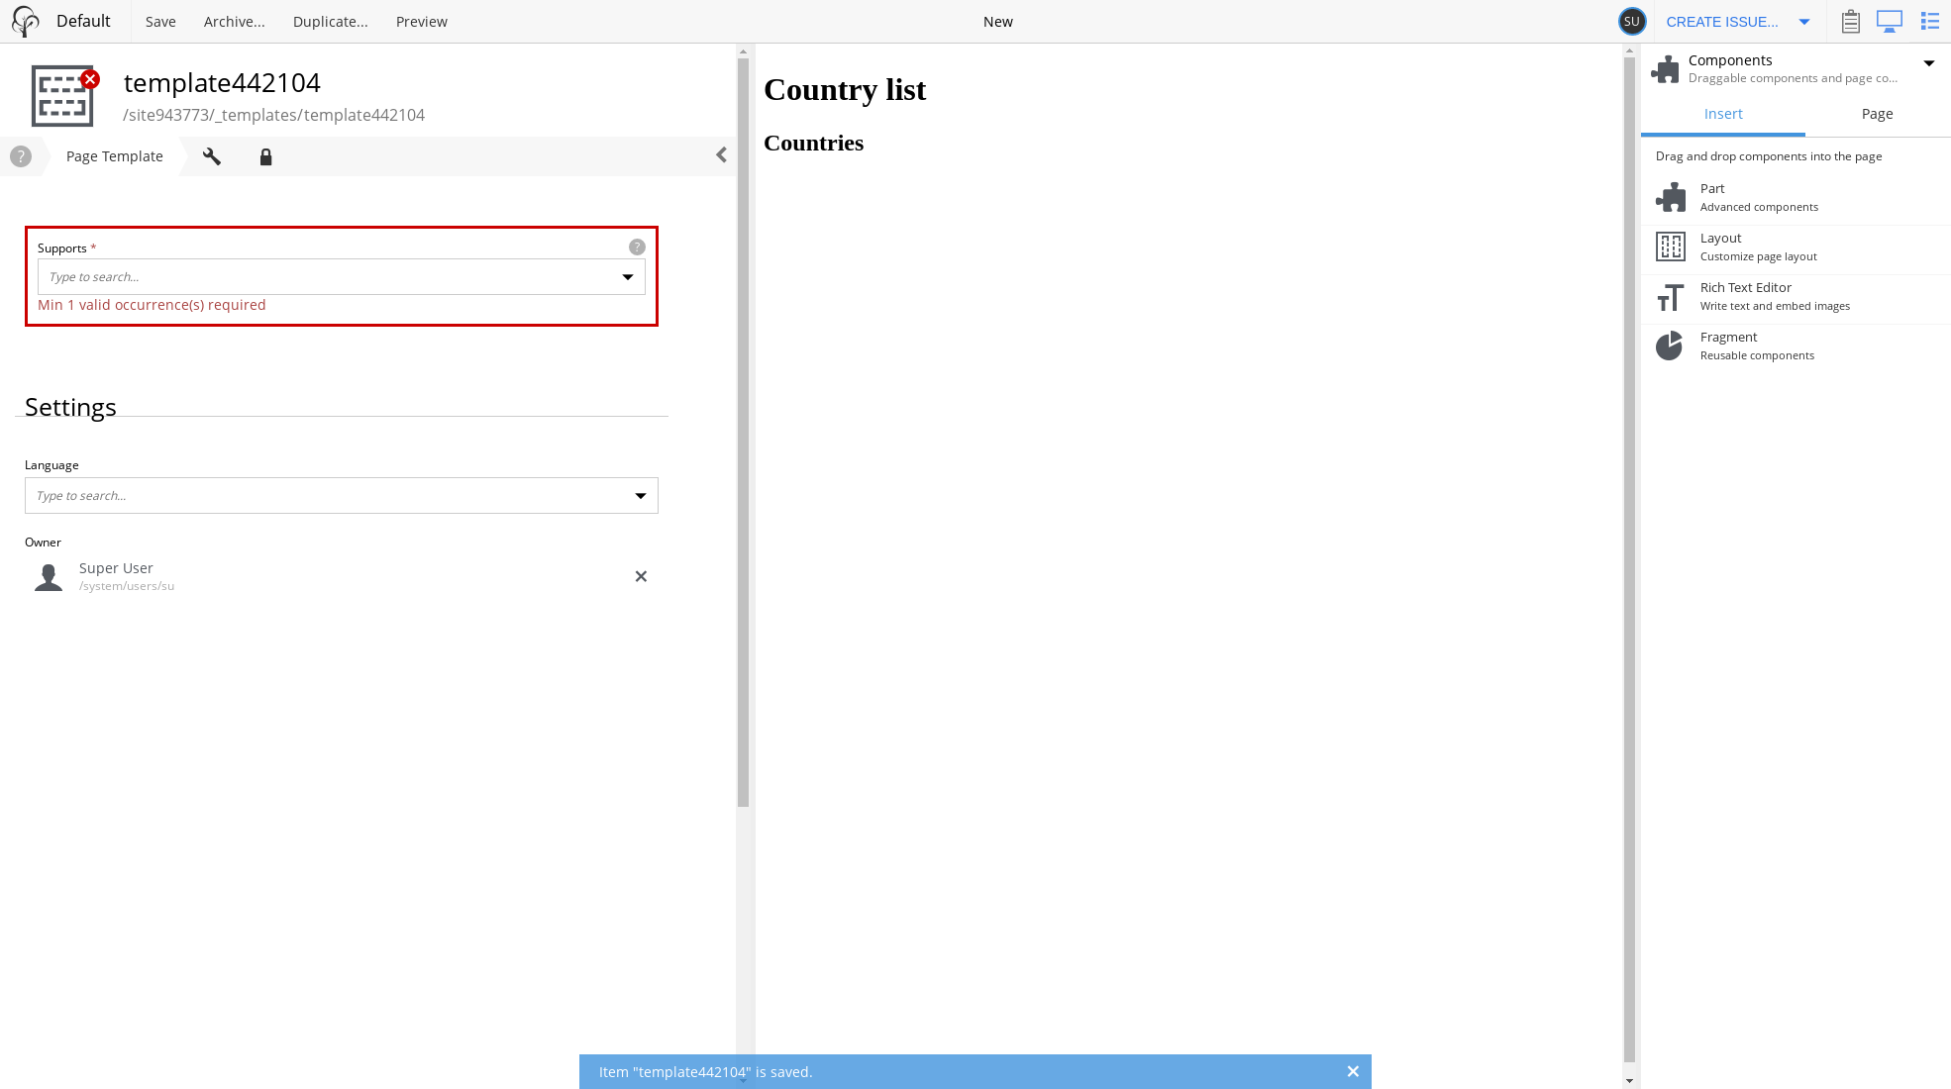This screenshot has height=1089, width=1951.
Task: Collapse the left editor panel chevron
Action: [x=720, y=154]
